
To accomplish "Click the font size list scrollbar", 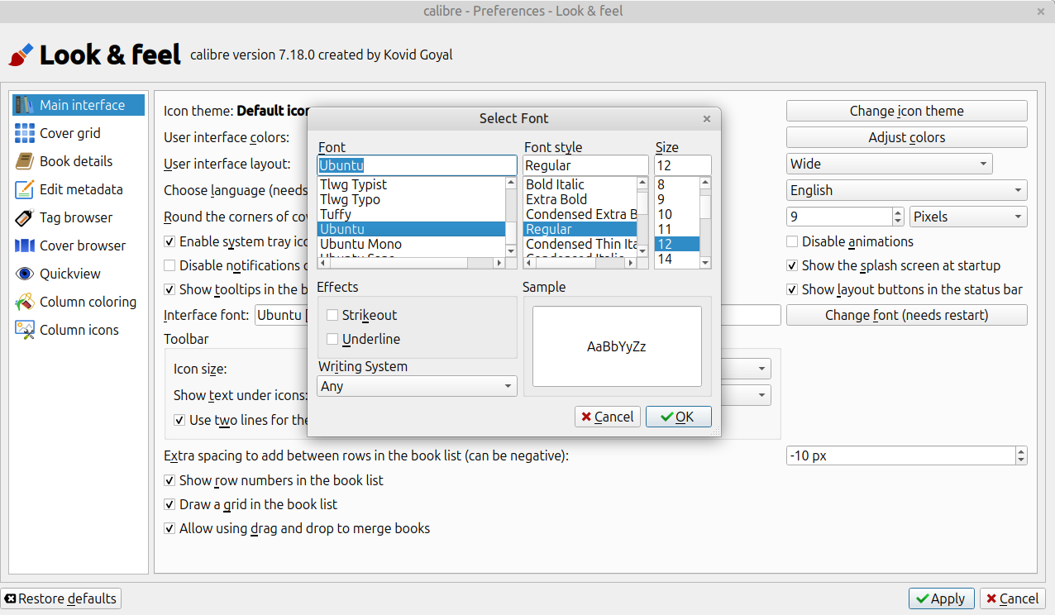I will 705,221.
